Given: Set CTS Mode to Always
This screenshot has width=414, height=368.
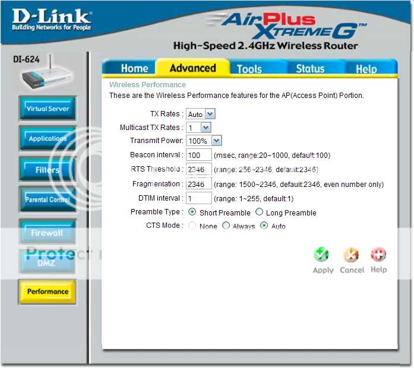Looking at the screenshot, I should 226,226.
